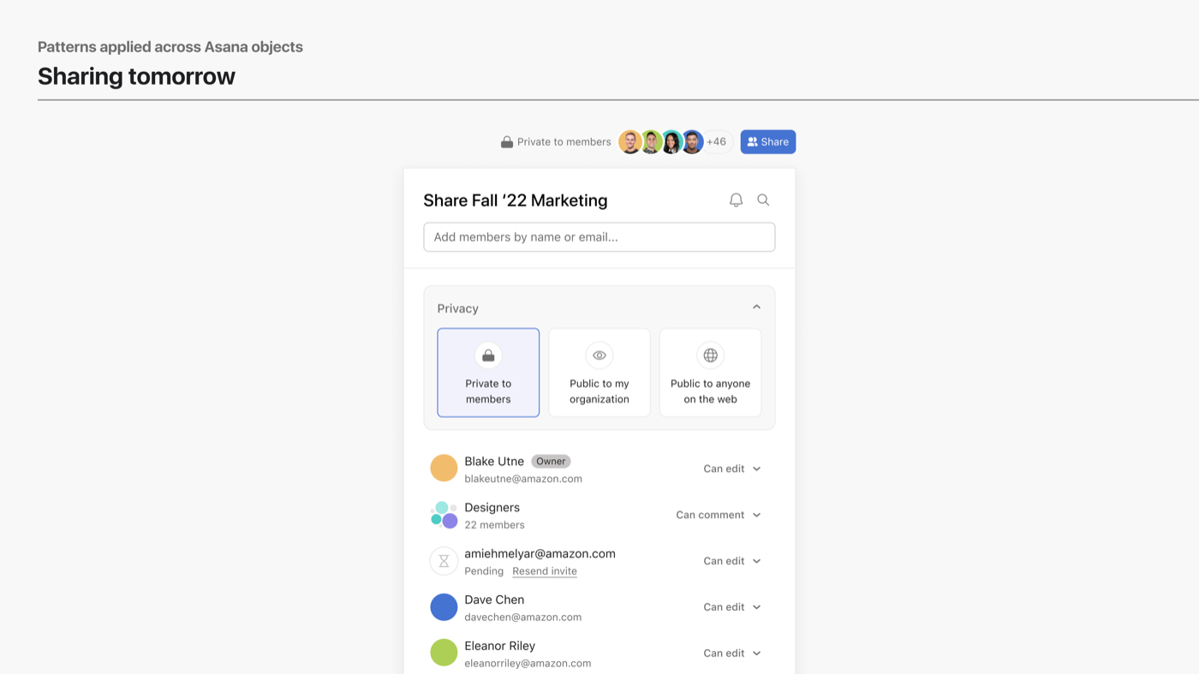Click Blake Utne's orange avatar
The image size is (1199, 674).
tap(444, 468)
